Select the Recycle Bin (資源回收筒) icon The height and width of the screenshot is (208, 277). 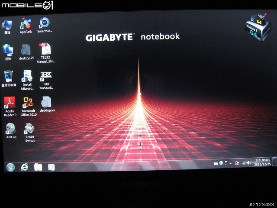tap(9, 78)
